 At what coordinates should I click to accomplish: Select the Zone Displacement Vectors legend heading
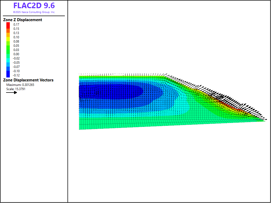[x=28, y=80]
